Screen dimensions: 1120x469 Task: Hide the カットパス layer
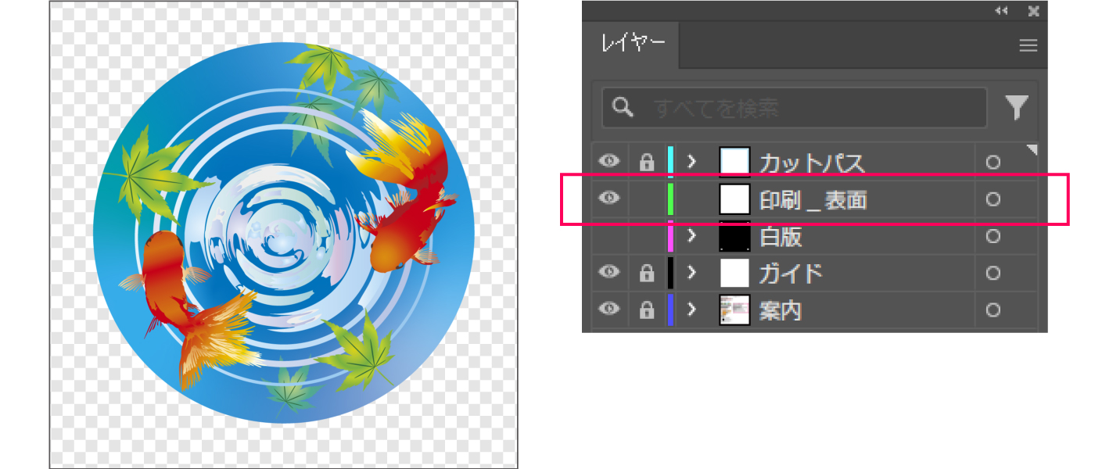(x=608, y=162)
